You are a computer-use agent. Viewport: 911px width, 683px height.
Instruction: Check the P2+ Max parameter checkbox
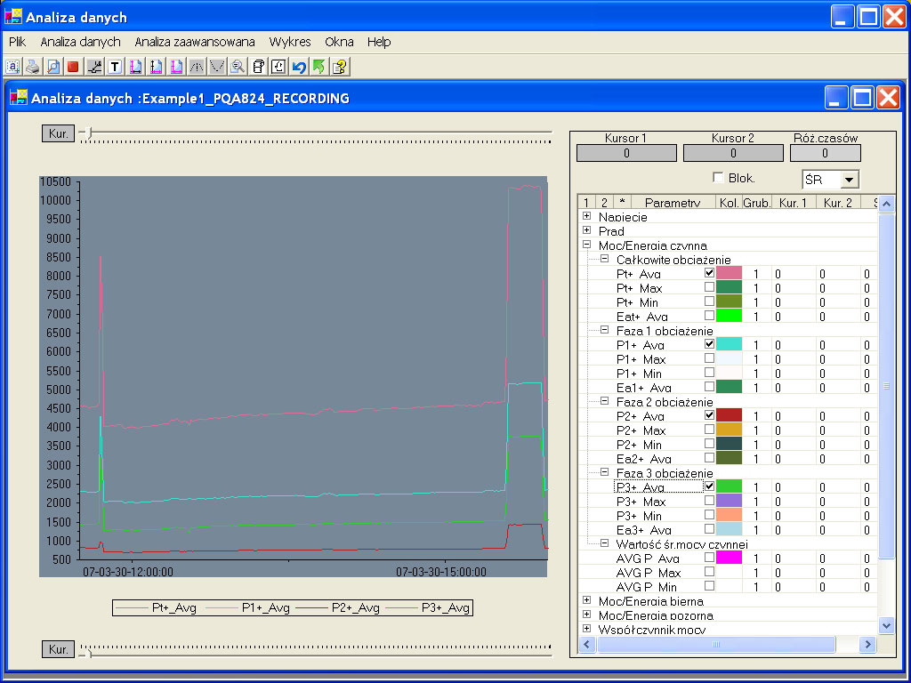[709, 430]
